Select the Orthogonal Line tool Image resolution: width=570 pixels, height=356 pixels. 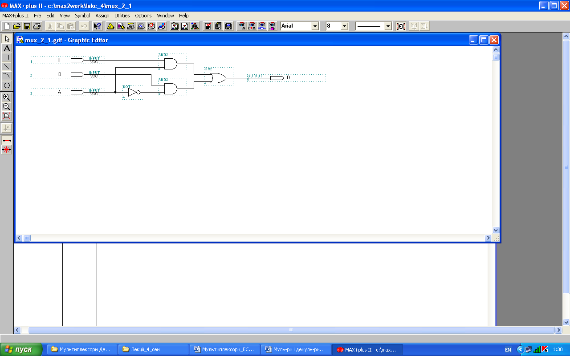[x=7, y=57]
